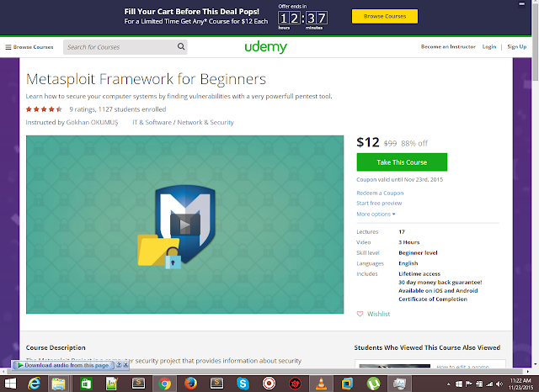This screenshot has width=539, height=392.
Task: Open Skype from taskbar
Action: pos(243,384)
